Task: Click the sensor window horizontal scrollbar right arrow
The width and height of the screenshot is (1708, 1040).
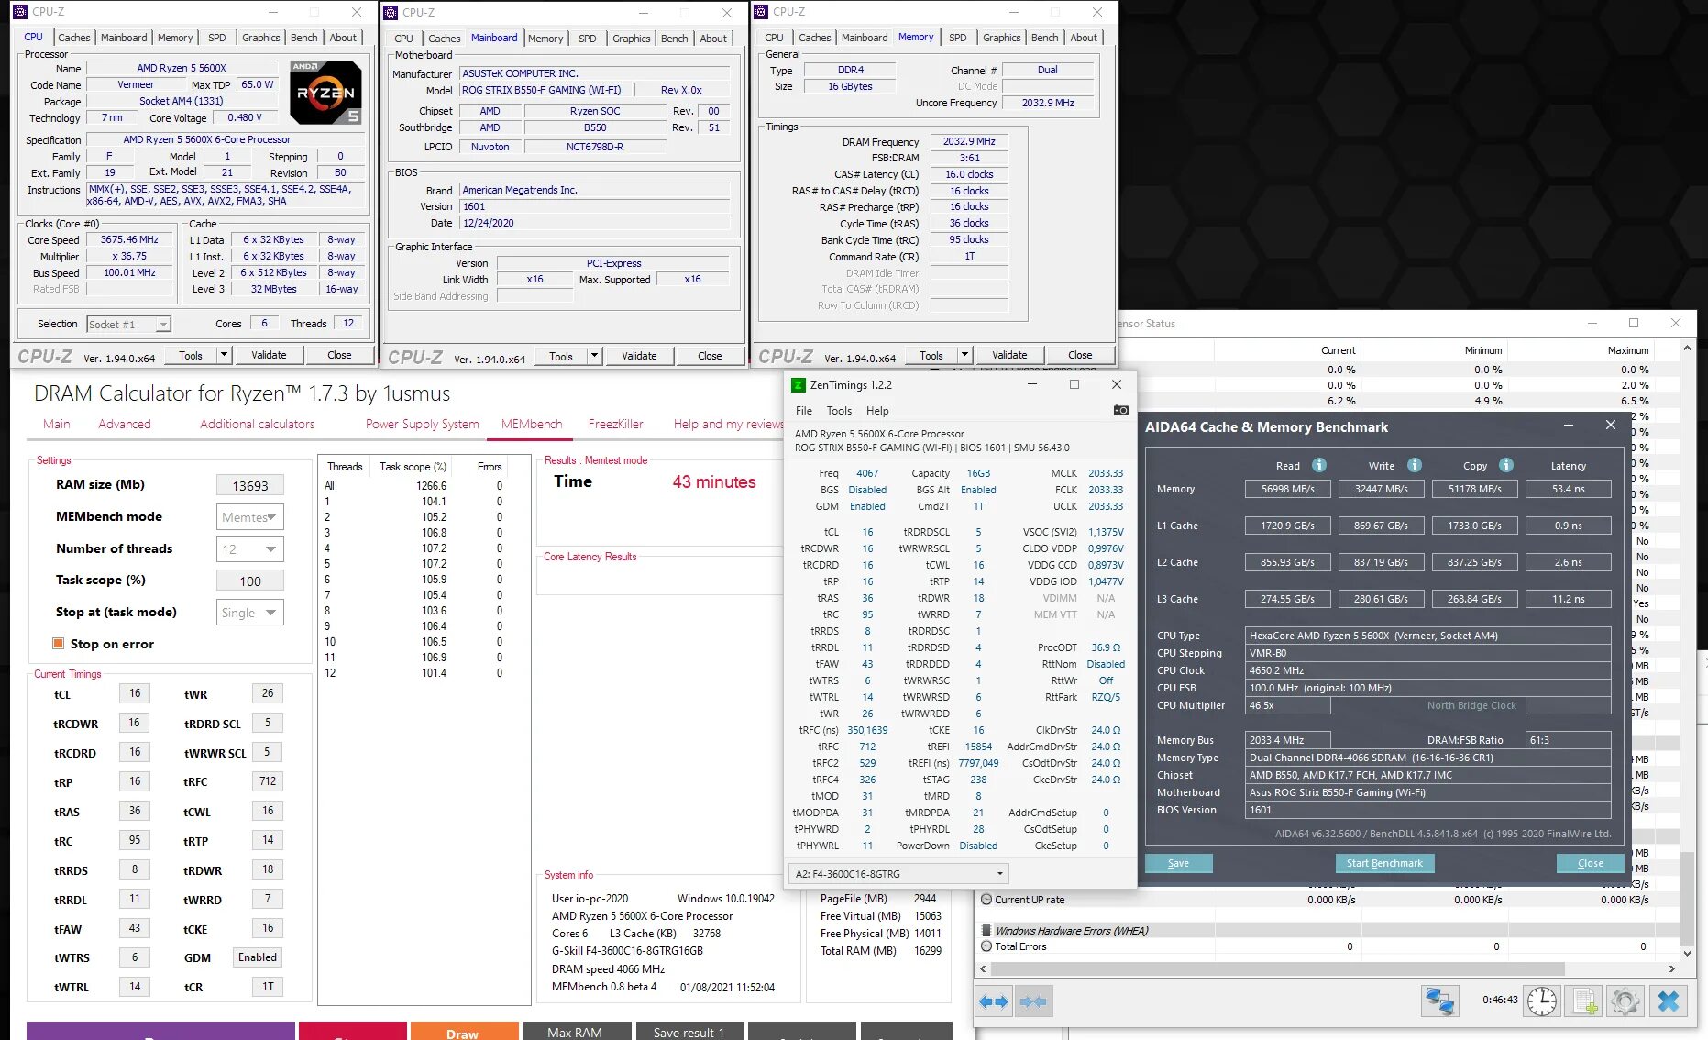Action: [1671, 968]
